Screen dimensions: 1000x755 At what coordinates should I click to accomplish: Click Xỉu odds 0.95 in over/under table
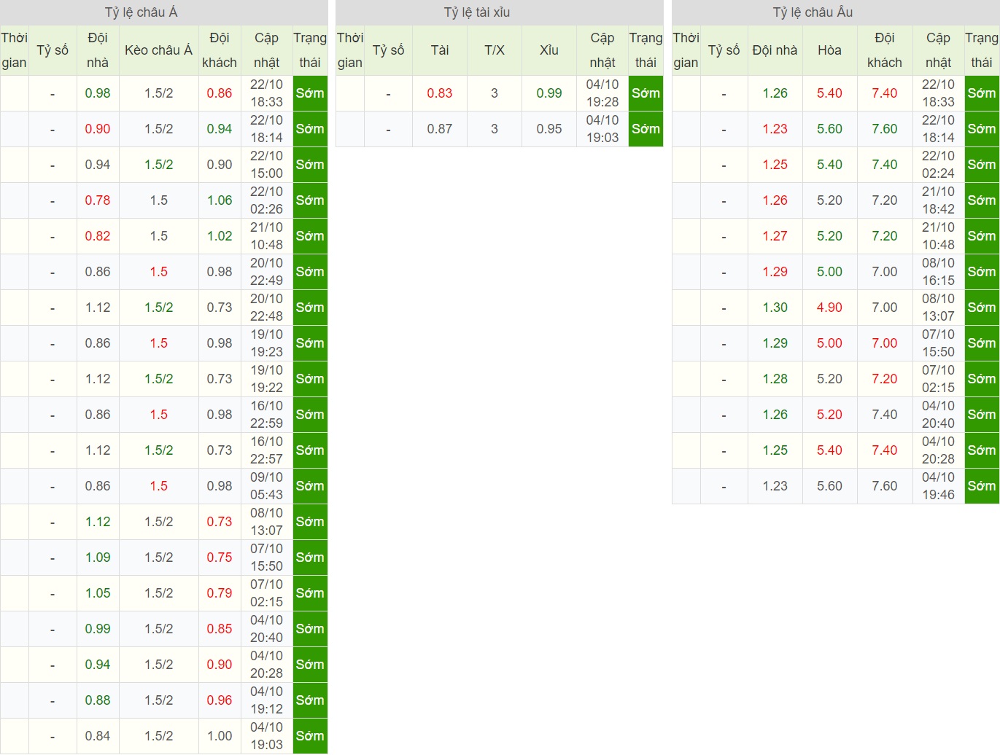[549, 129]
